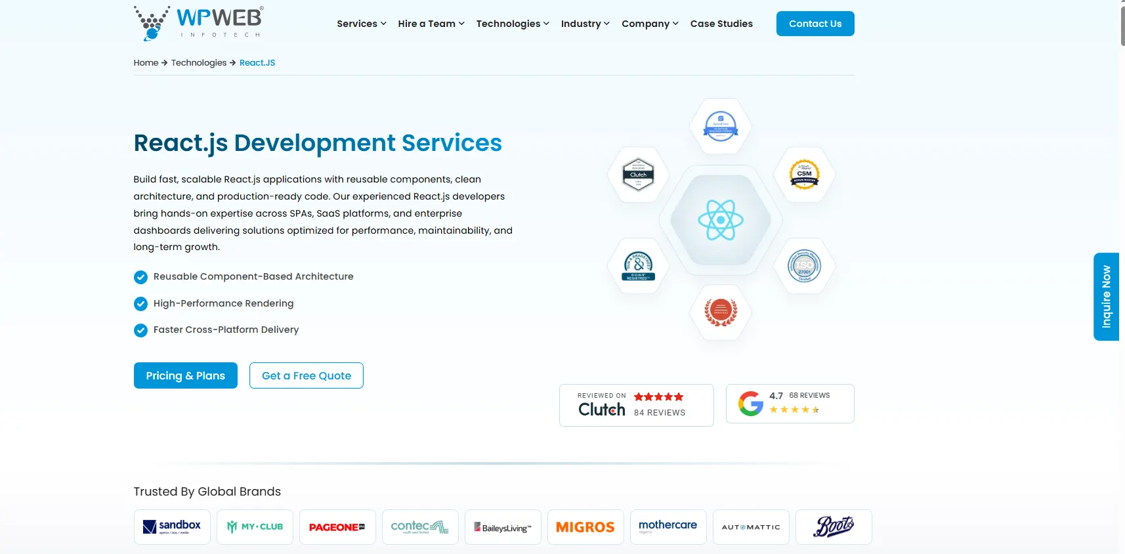Viewport: 1125px width, 554px height.
Task: Click the PAGEONE brand logo
Action: click(337, 527)
